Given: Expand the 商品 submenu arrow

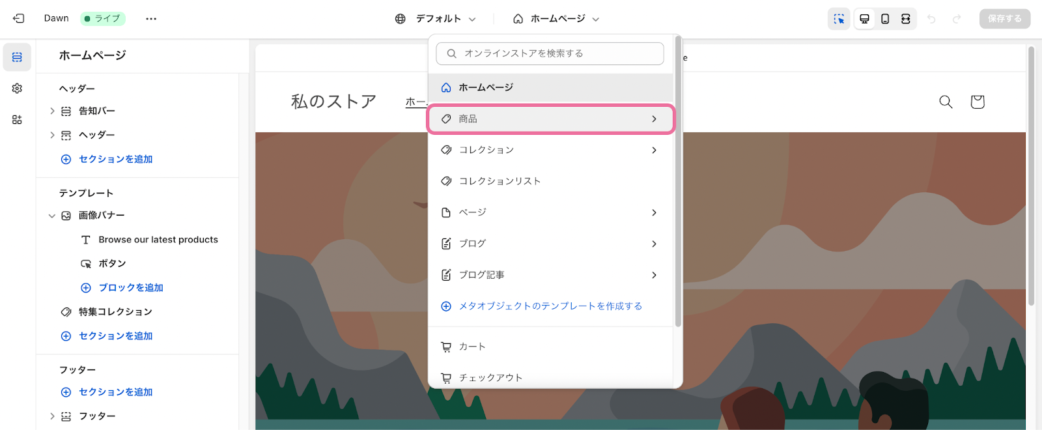Looking at the screenshot, I should (654, 119).
